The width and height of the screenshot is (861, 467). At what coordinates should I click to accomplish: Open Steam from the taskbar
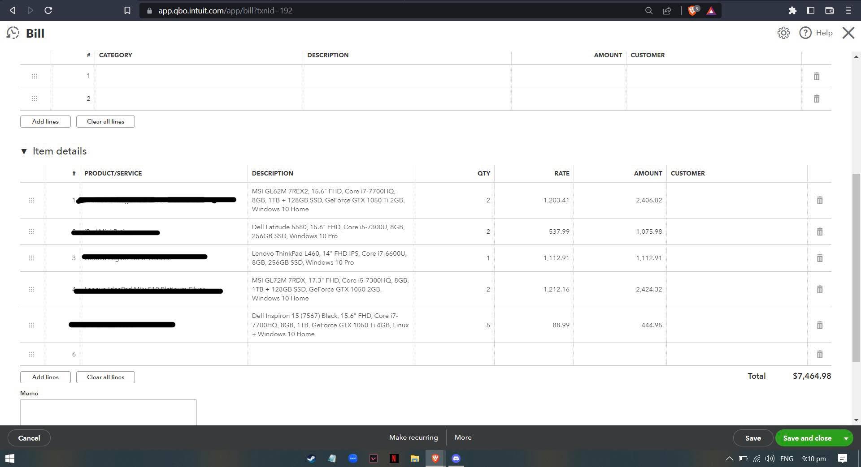click(311, 458)
